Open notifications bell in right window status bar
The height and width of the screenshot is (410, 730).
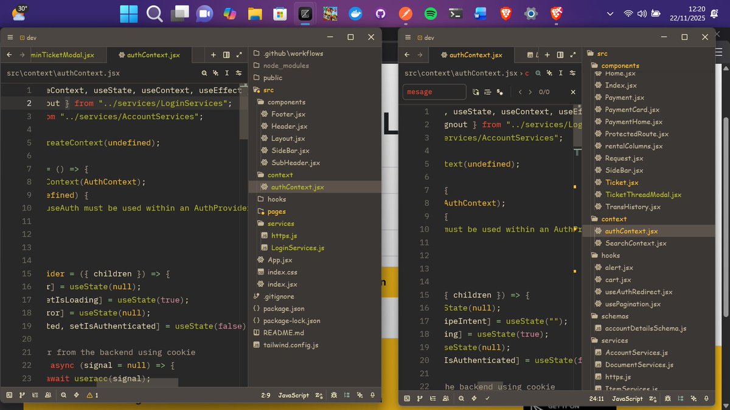(706, 398)
